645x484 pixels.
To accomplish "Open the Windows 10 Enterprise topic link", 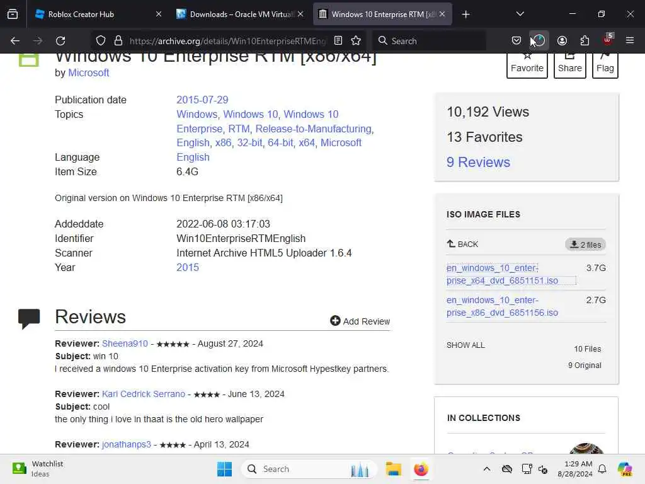I will [x=258, y=122].
